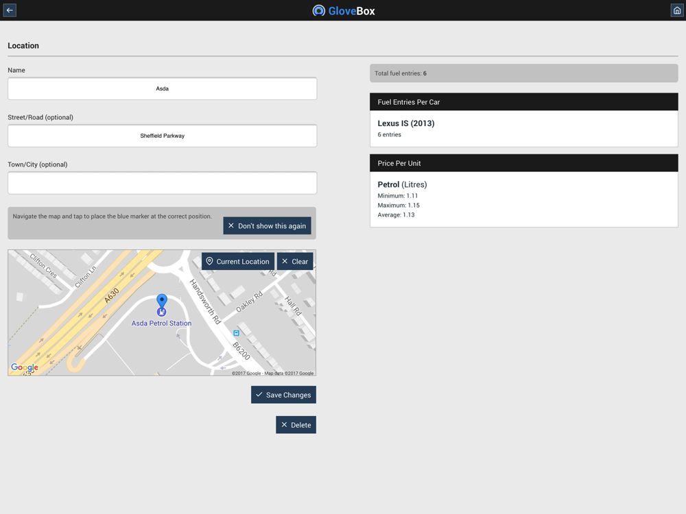Screen dimensions: 686x514
Task: Use Current Location button on map
Action: point(238,261)
